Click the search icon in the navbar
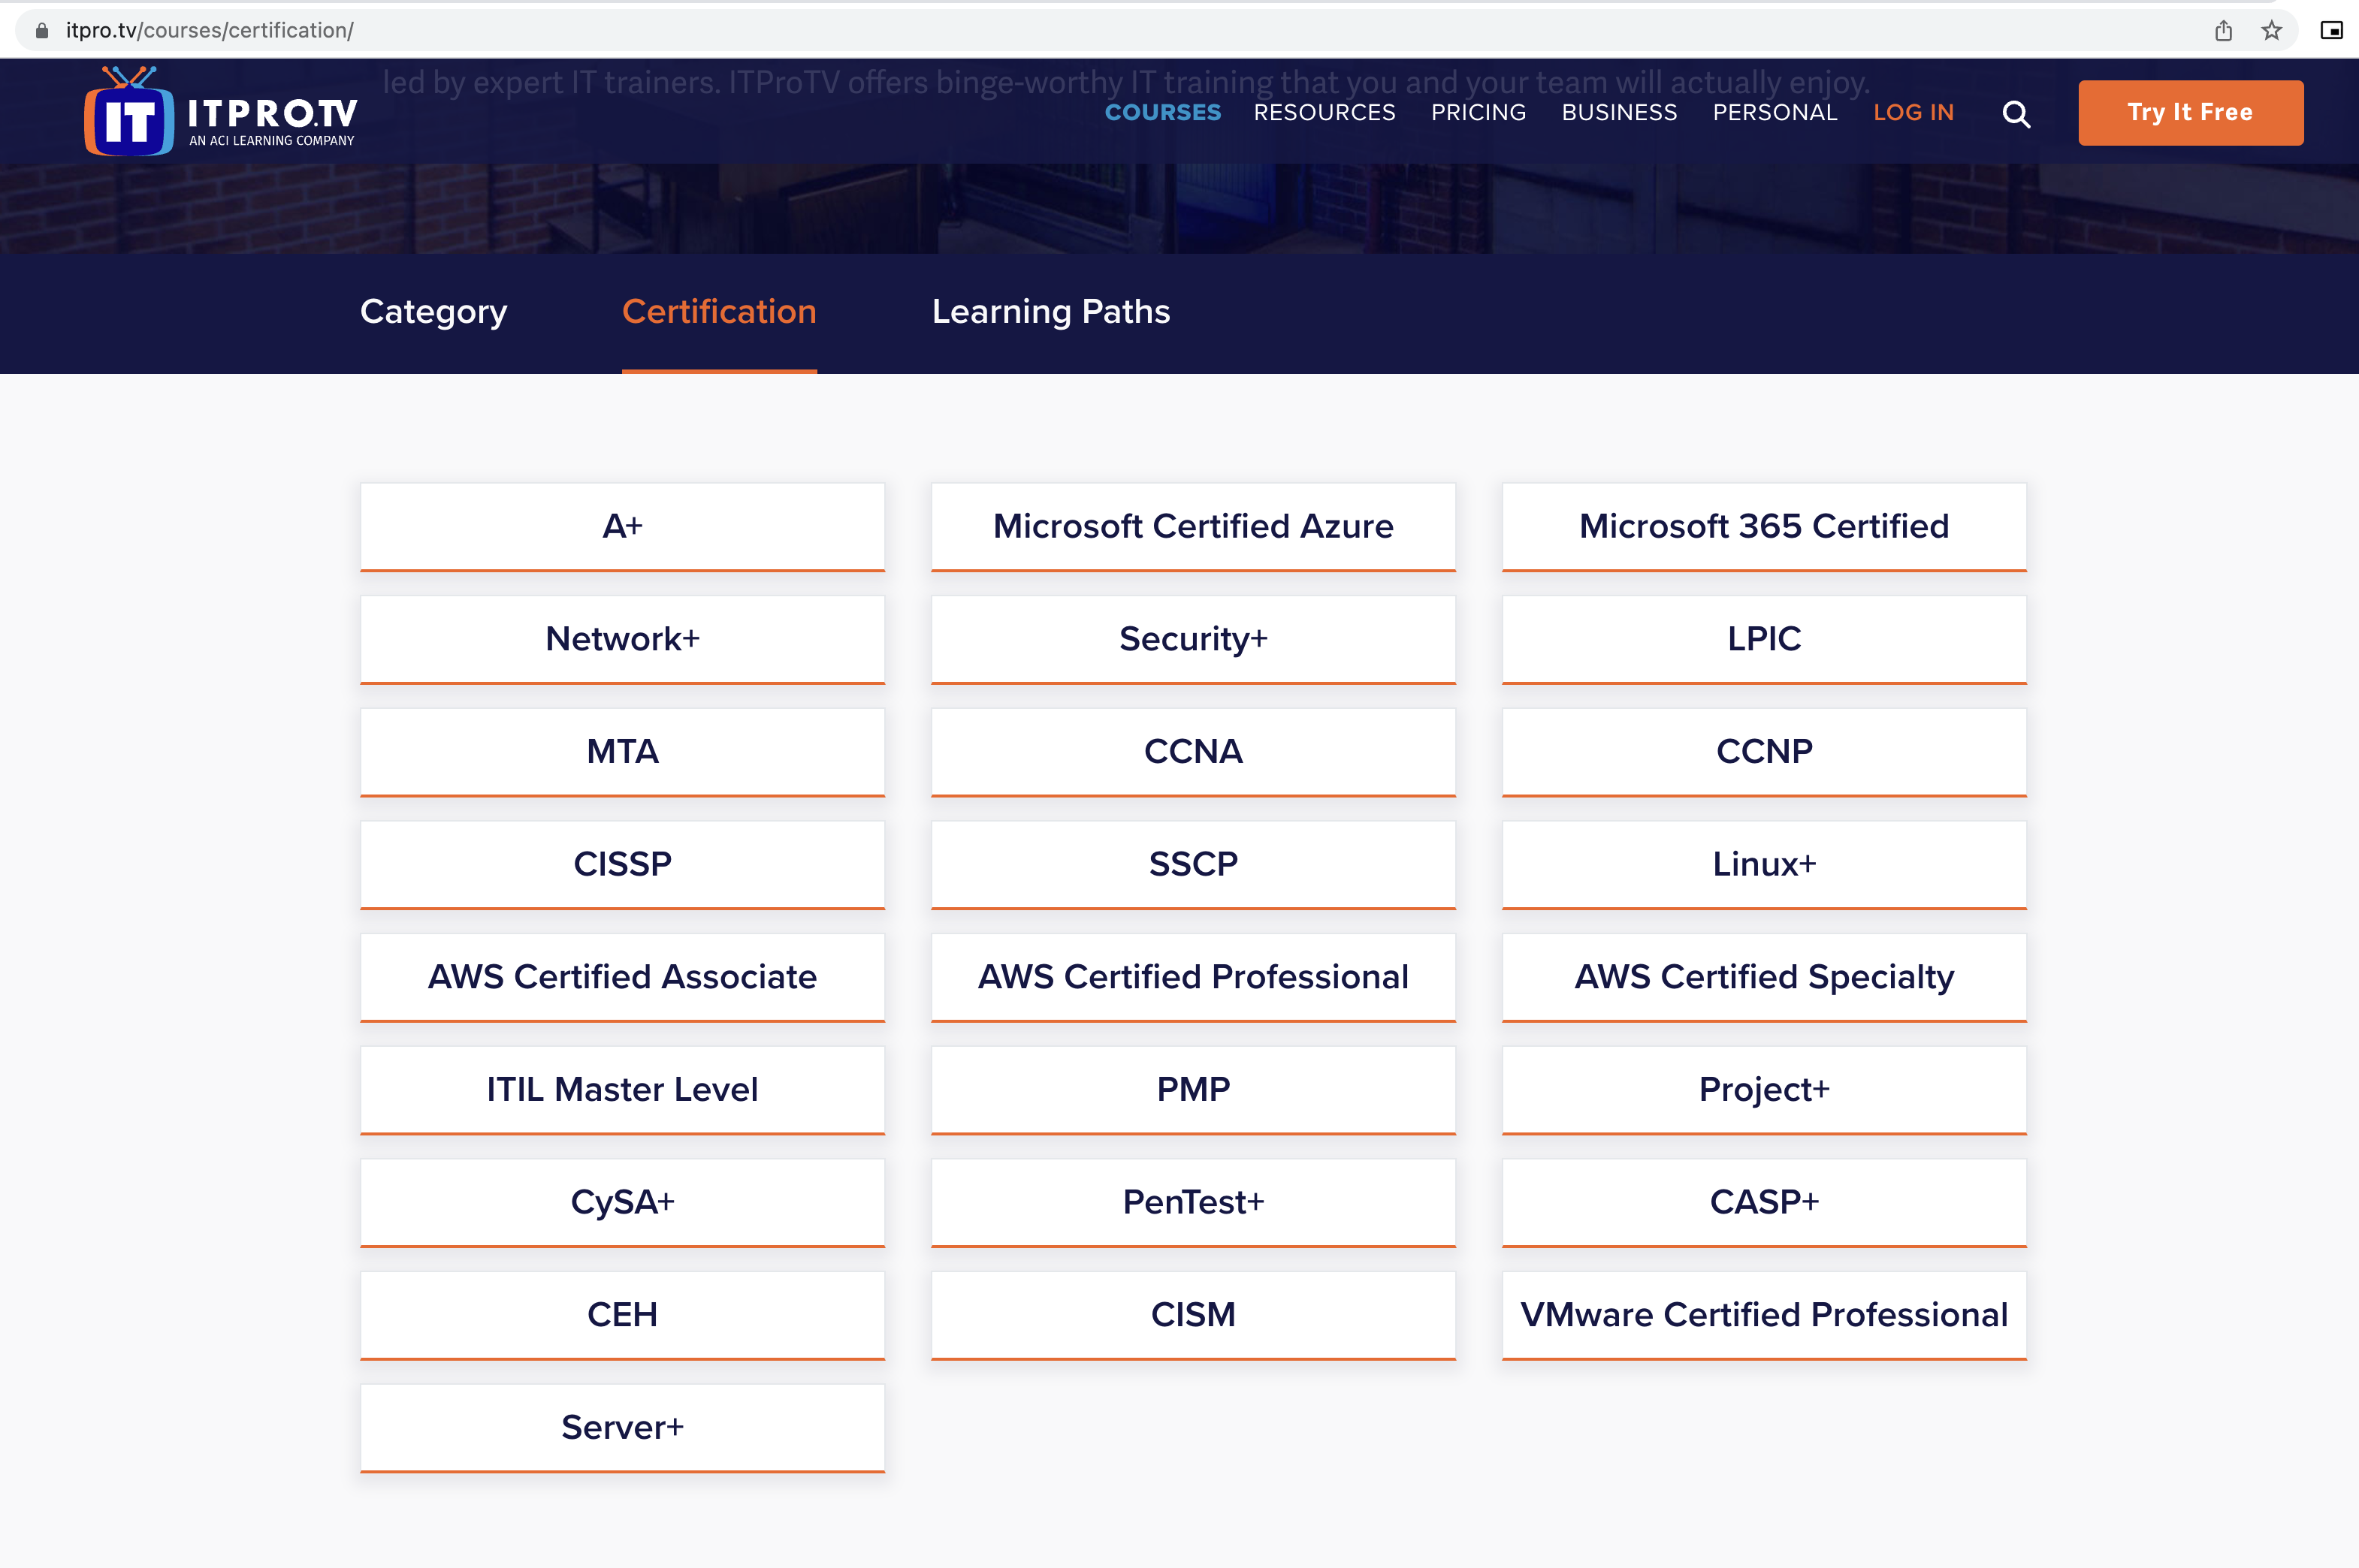2359x1568 pixels. [2016, 113]
